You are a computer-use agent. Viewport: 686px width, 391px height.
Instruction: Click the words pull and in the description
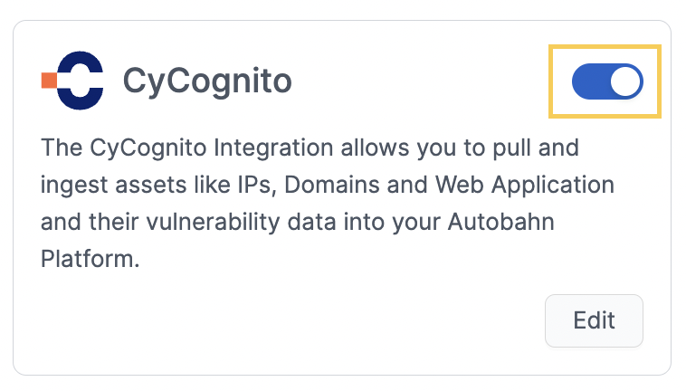(536, 148)
